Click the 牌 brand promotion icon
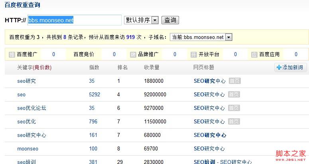The image size is (309, 164). point(133,55)
